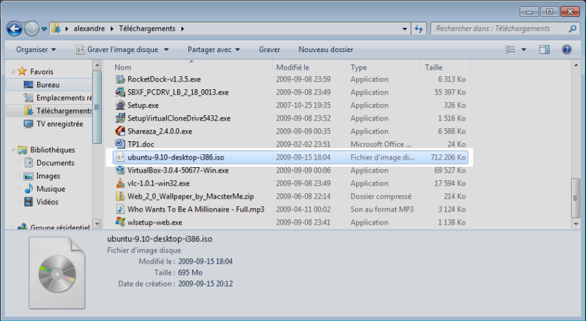Image resolution: width=586 pixels, height=321 pixels.
Task: Collapse the Favoris group
Action: coord(14,72)
